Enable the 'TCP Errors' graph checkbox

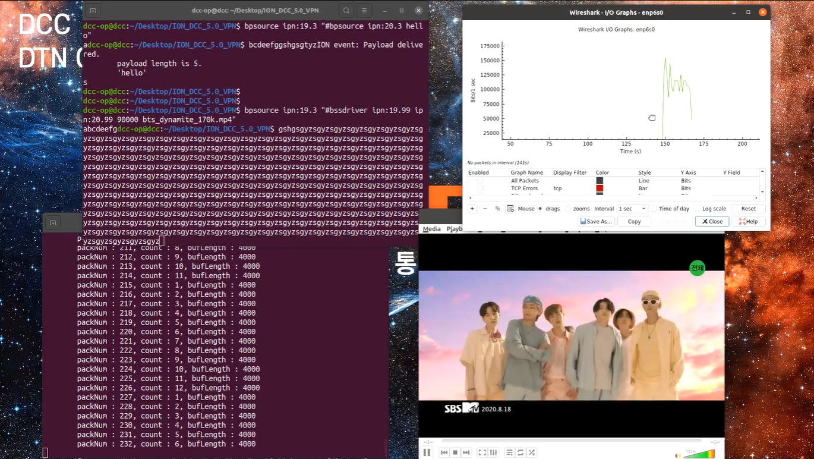click(x=480, y=188)
